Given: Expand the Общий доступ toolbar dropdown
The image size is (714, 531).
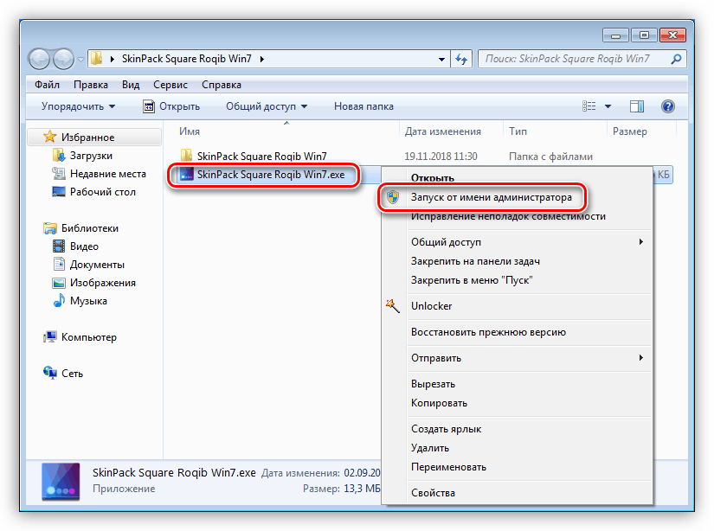Looking at the screenshot, I should coord(267,106).
